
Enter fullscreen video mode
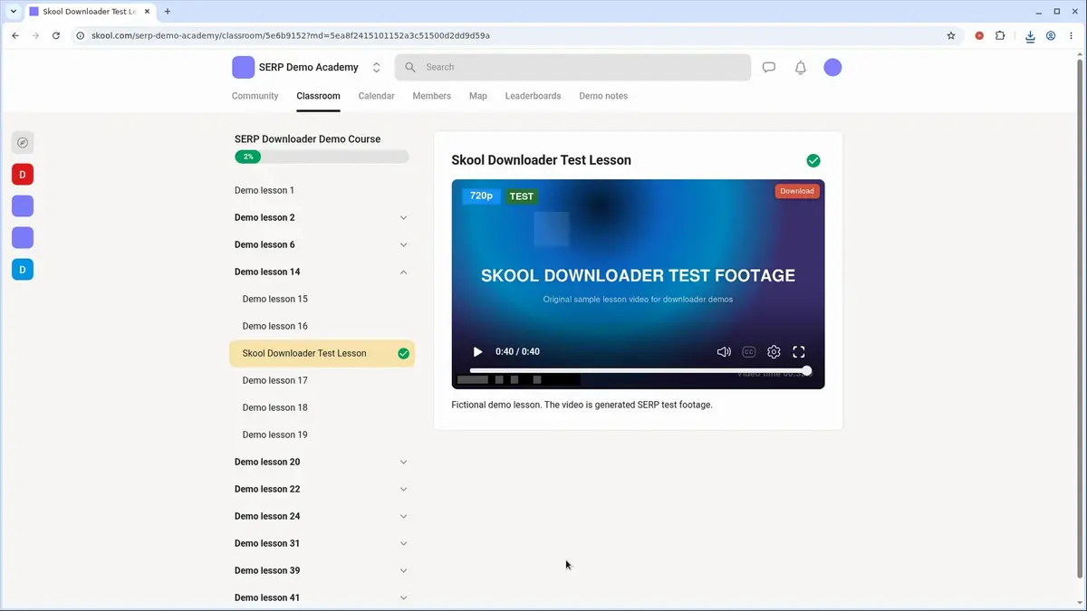(799, 352)
